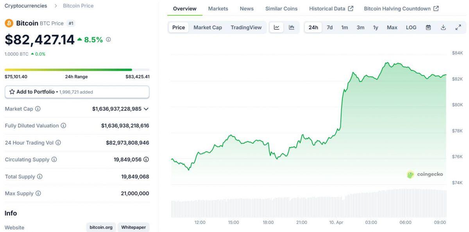Click external link icon beside Historical Data
Image resolution: width=469 pixels, height=232 pixels.
351,9
